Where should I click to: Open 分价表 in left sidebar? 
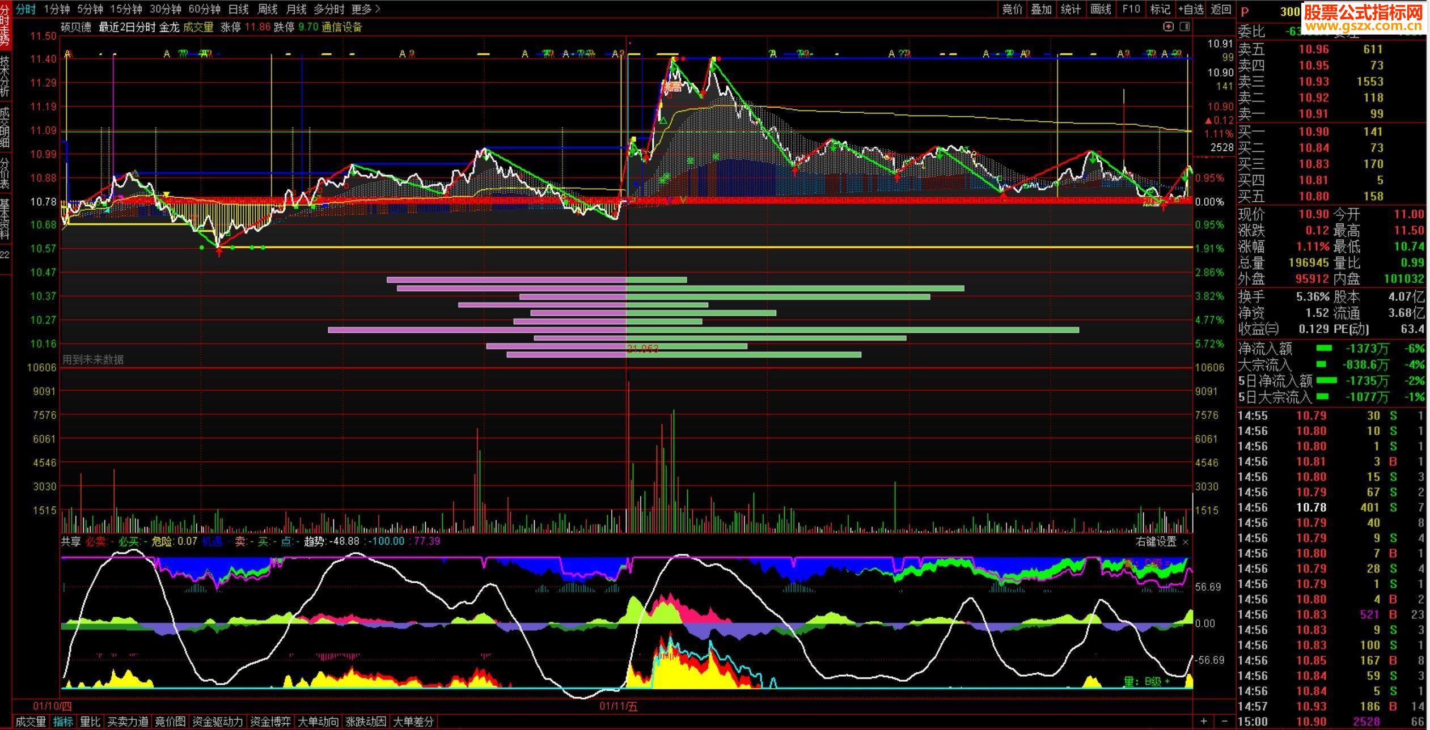click(x=5, y=173)
